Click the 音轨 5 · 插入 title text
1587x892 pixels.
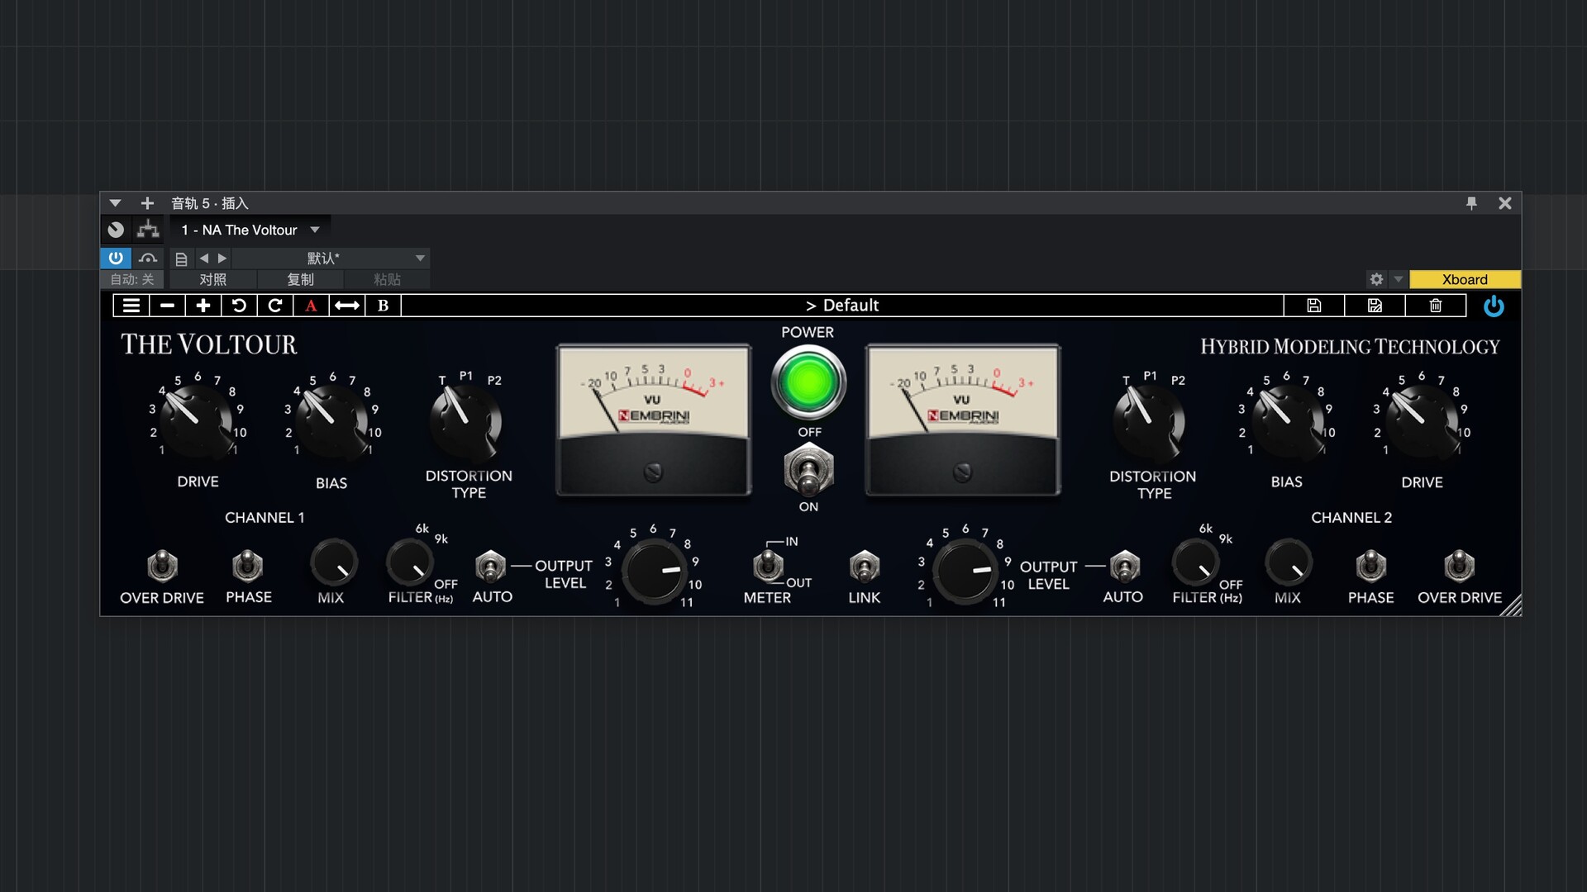(x=209, y=203)
